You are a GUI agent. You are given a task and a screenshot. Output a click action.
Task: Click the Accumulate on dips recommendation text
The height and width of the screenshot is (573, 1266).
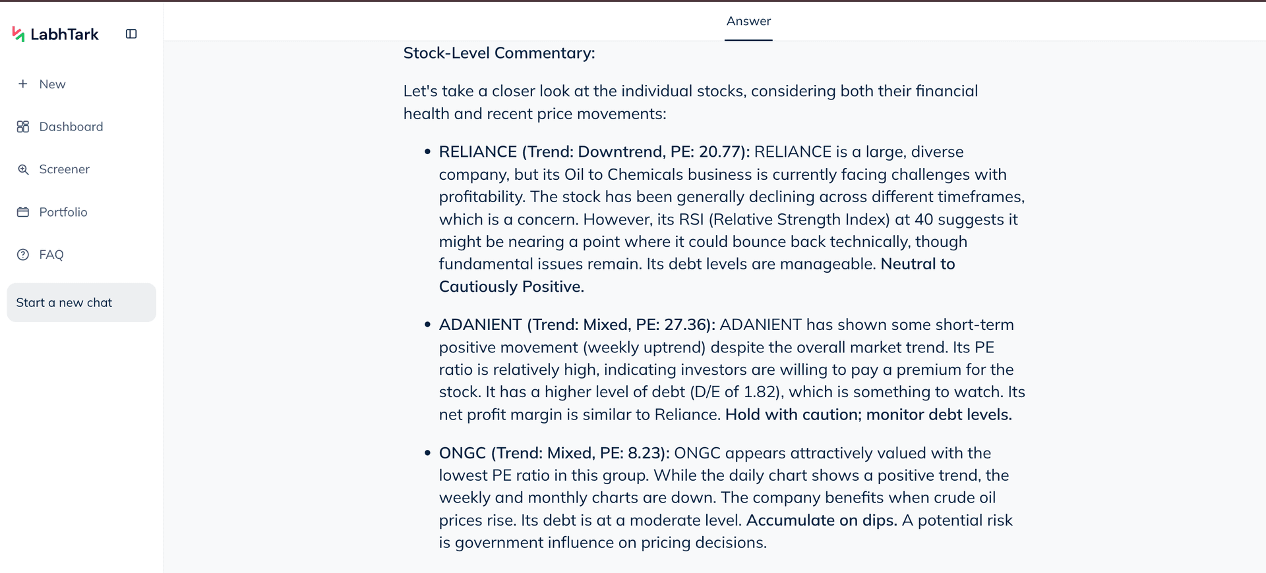coord(822,520)
